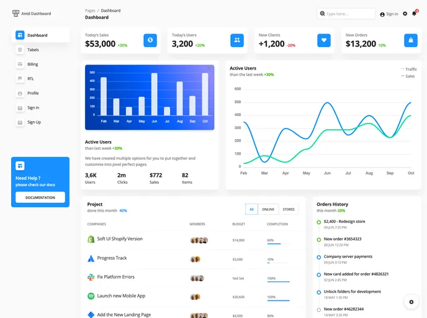The height and width of the screenshot is (318, 427).
Task: Click the DOCUMENTATION button
Action: pyautogui.click(x=40, y=198)
